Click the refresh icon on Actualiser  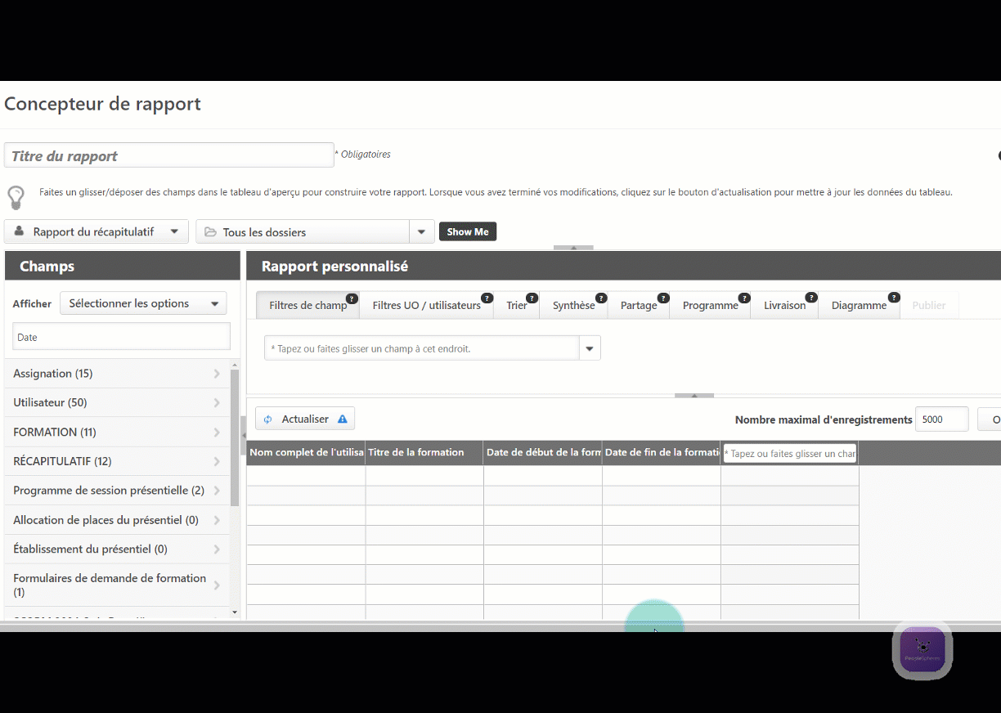pos(267,419)
